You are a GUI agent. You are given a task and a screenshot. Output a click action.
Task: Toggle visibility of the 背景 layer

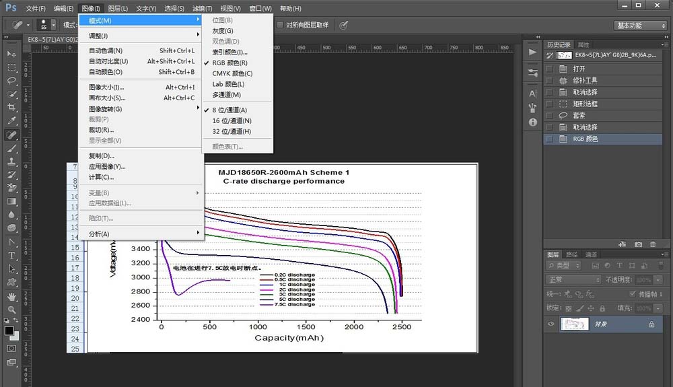point(551,324)
